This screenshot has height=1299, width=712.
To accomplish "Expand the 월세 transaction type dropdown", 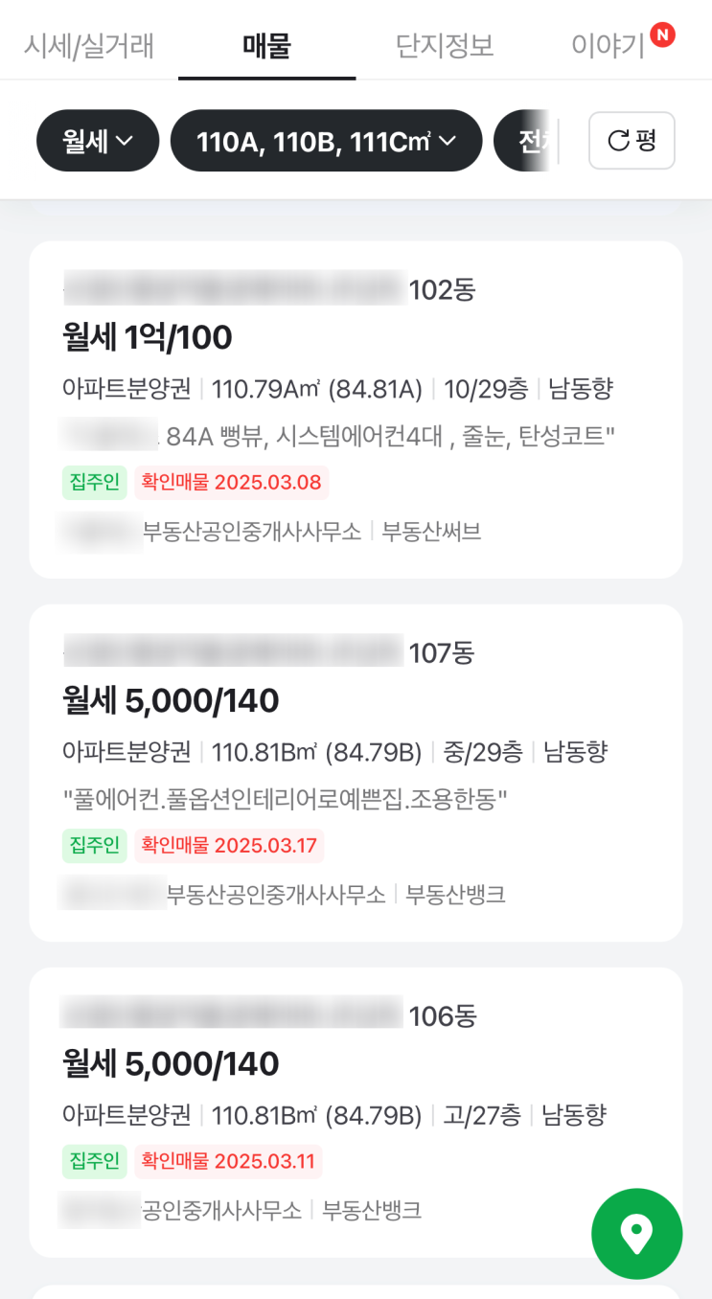I will click(x=98, y=141).
